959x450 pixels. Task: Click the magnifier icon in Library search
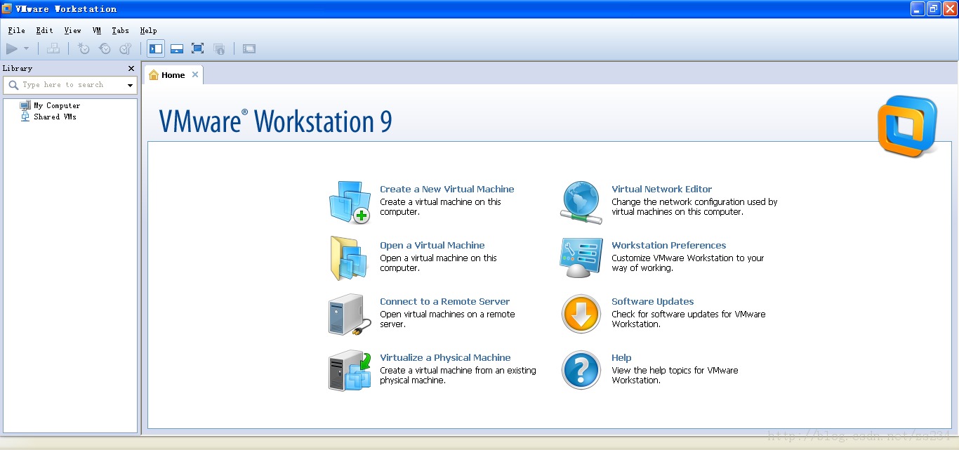tap(13, 85)
